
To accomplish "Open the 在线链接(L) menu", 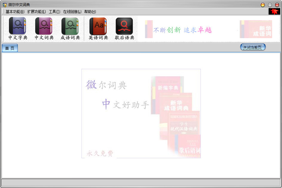I will pyautogui.click(x=72, y=12).
